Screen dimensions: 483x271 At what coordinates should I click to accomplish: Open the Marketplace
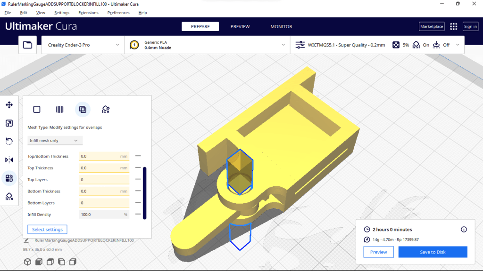click(x=432, y=26)
